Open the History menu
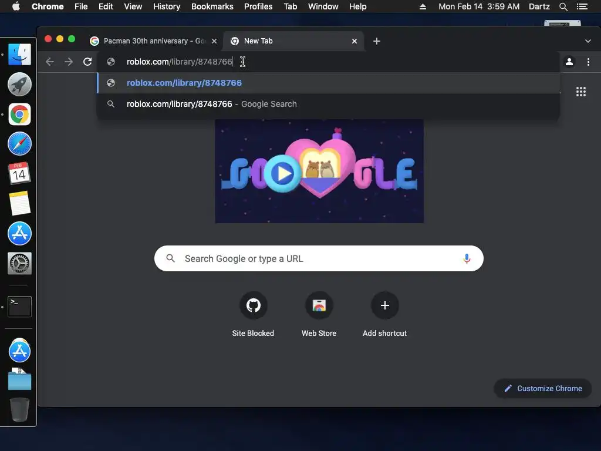Viewport: 601px width, 451px height. tap(167, 6)
